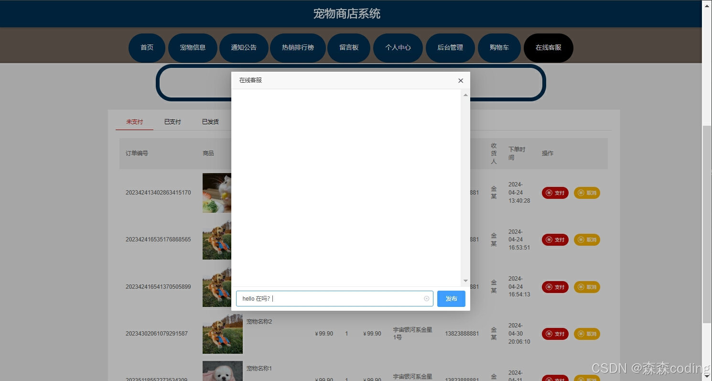Switch to the 未支付 orders tab
Image resolution: width=712 pixels, height=381 pixels.
point(134,122)
